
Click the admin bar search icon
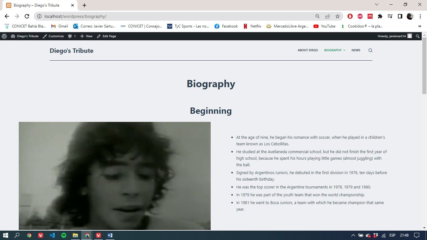tap(418, 36)
